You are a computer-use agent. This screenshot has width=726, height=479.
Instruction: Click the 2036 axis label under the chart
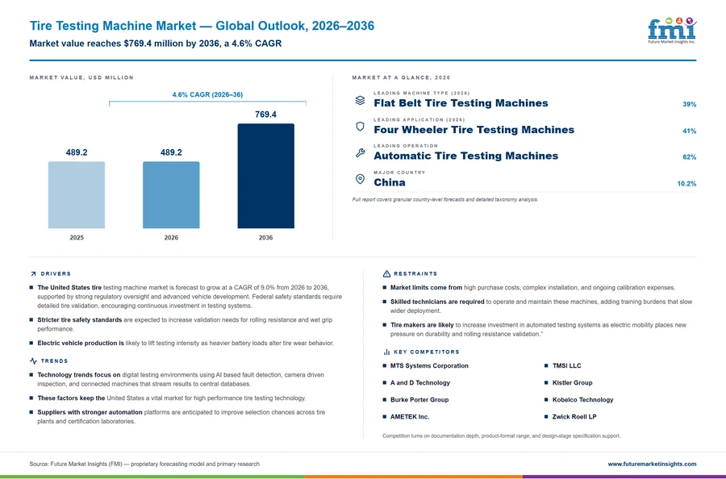point(265,238)
